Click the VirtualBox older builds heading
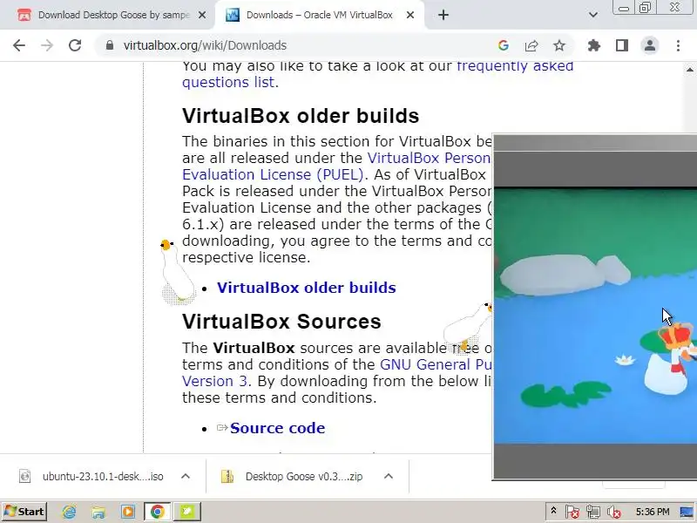The height and width of the screenshot is (523, 697). point(301,116)
